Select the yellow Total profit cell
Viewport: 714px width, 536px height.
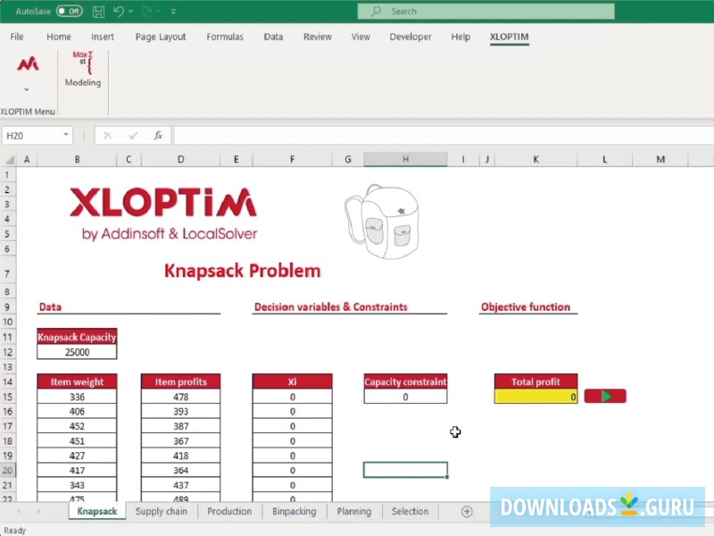(x=535, y=396)
